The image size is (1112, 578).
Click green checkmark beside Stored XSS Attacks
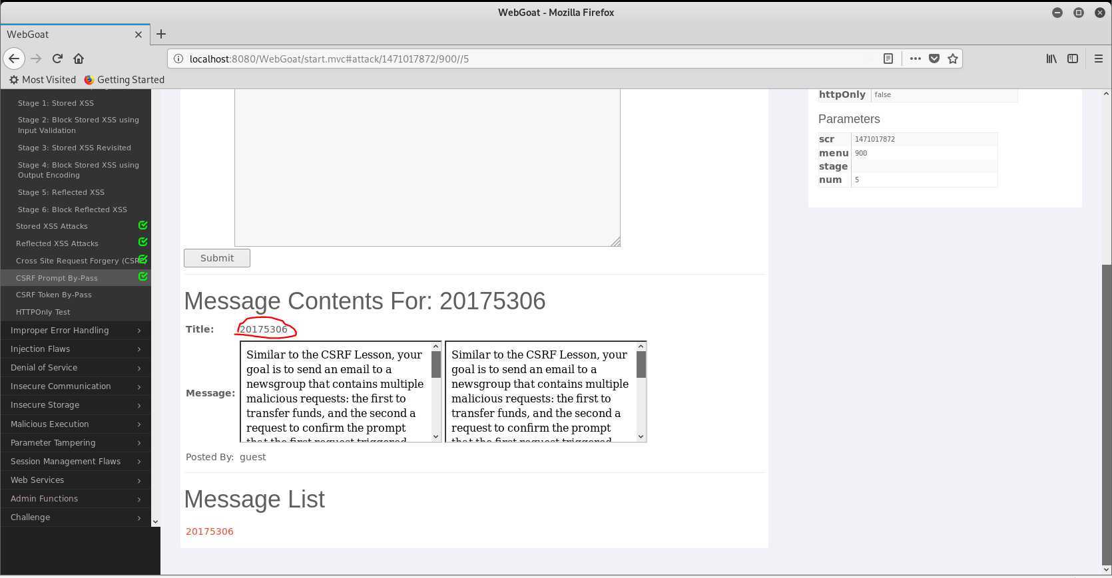pyautogui.click(x=142, y=225)
